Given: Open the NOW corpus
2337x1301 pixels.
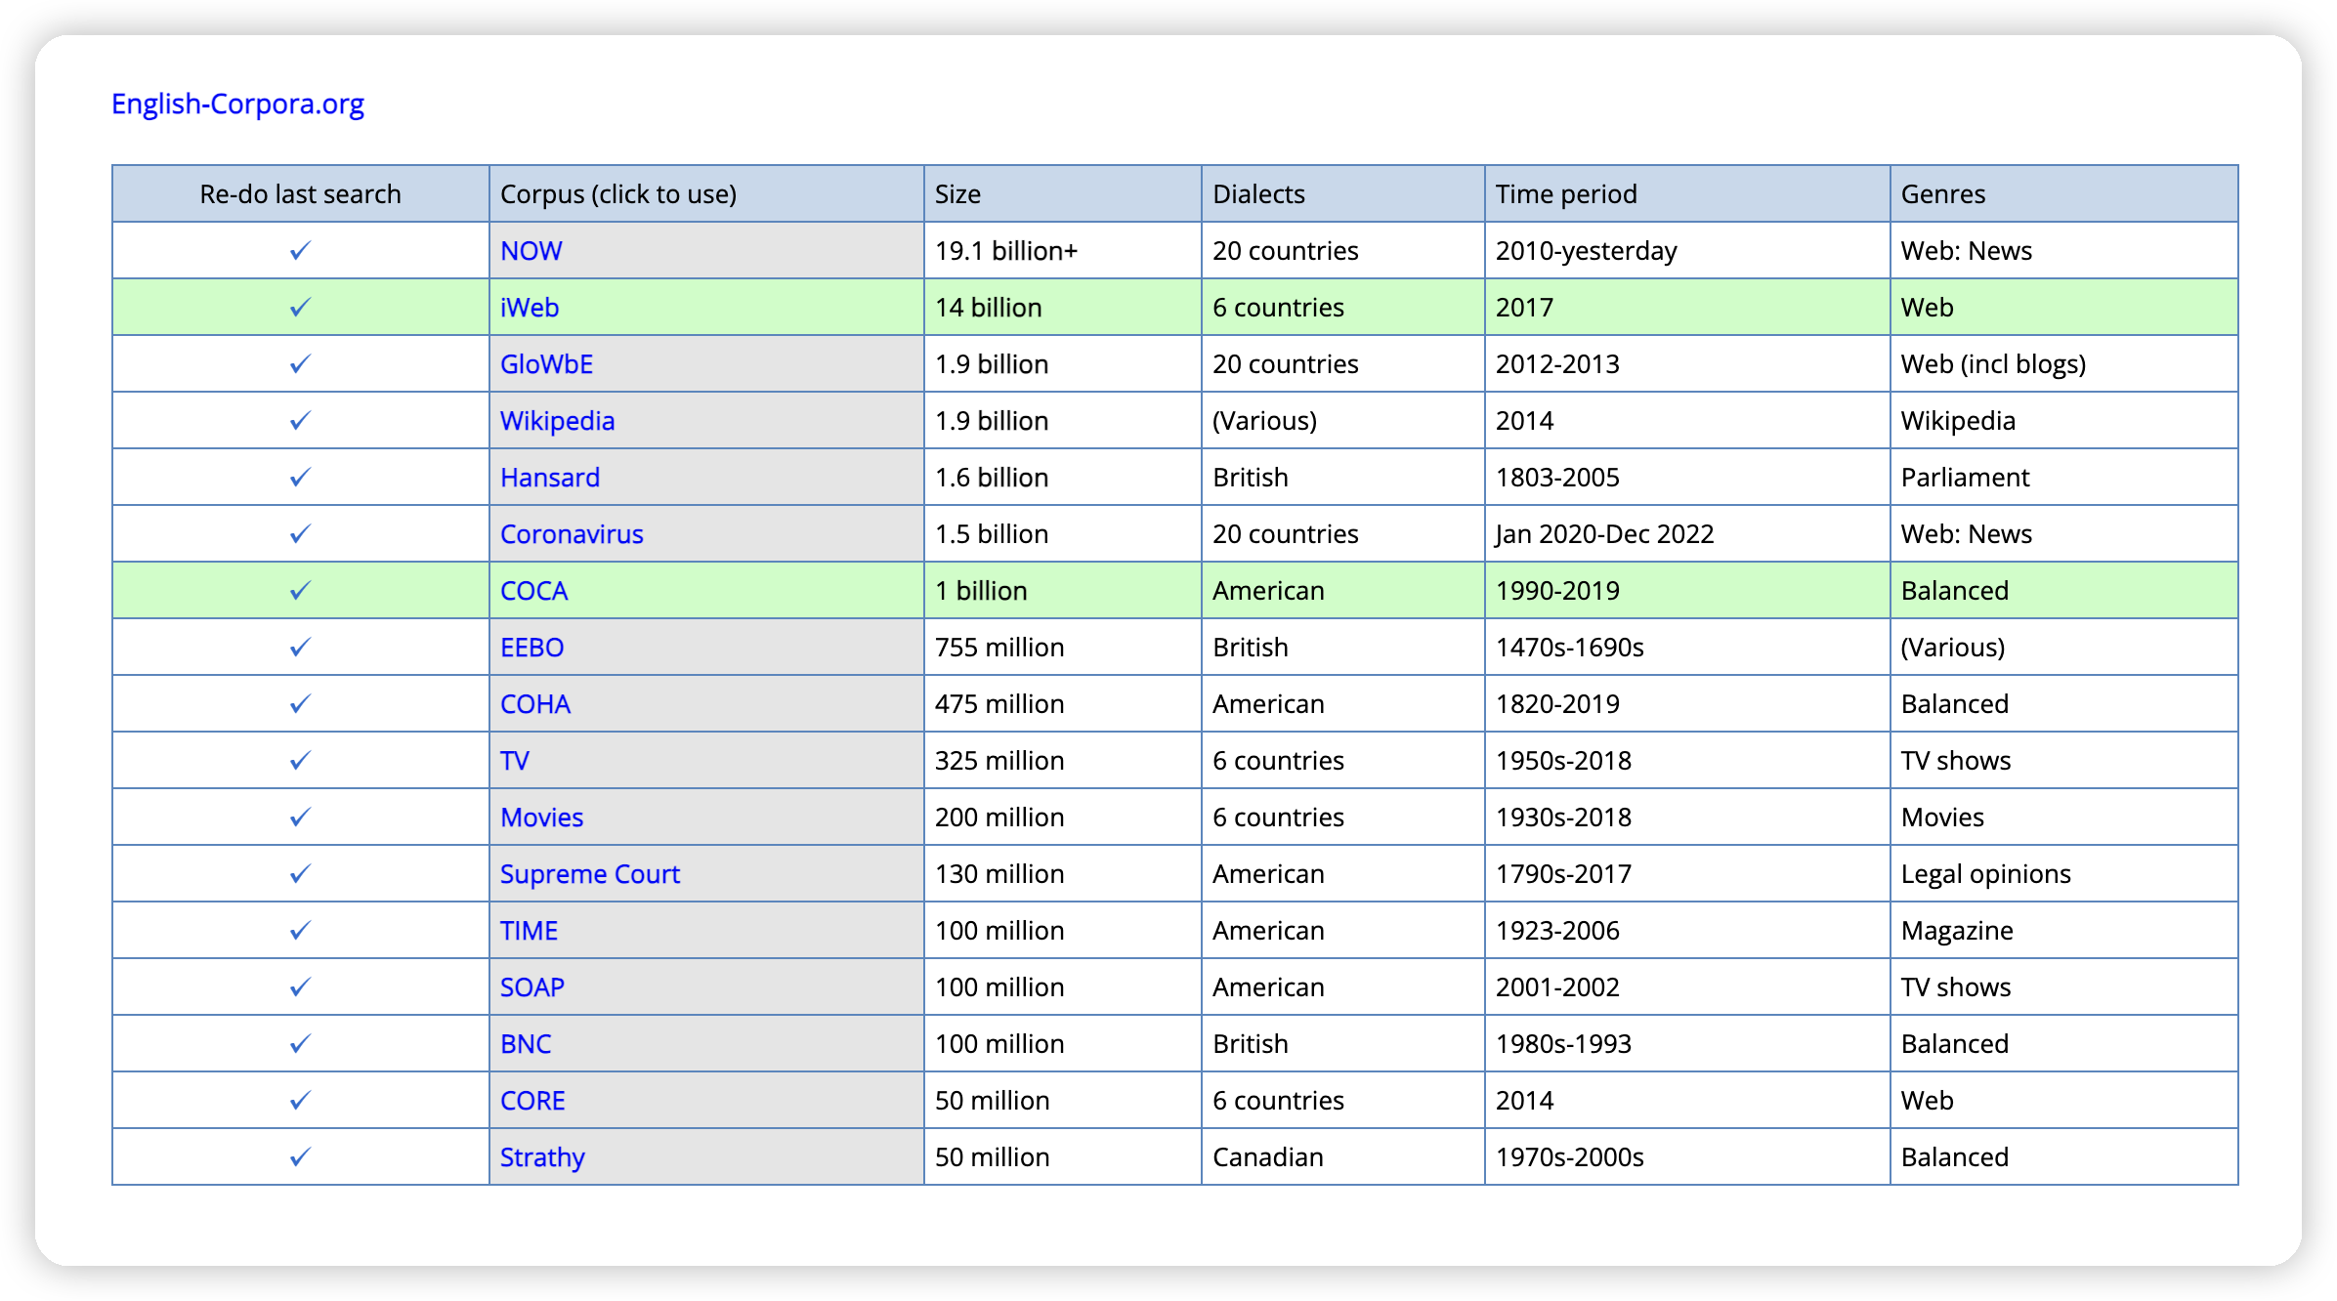Looking at the screenshot, I should [531, 251].
